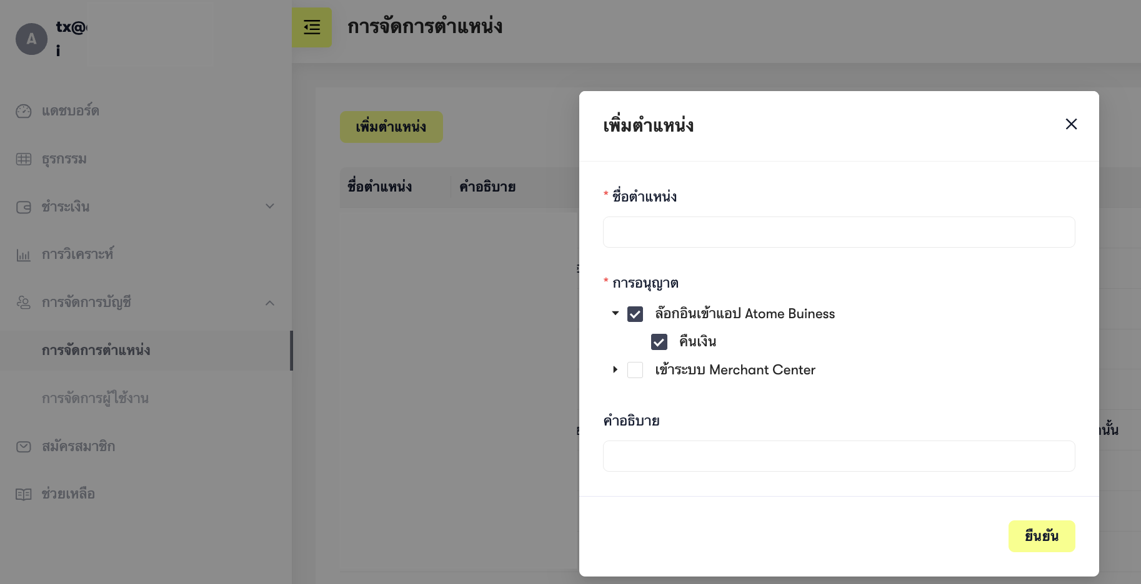Click inside the ชื่อตำแหน่ง name field
The width and height of the screenshot is (1141, 584).
tap(839, 231)
